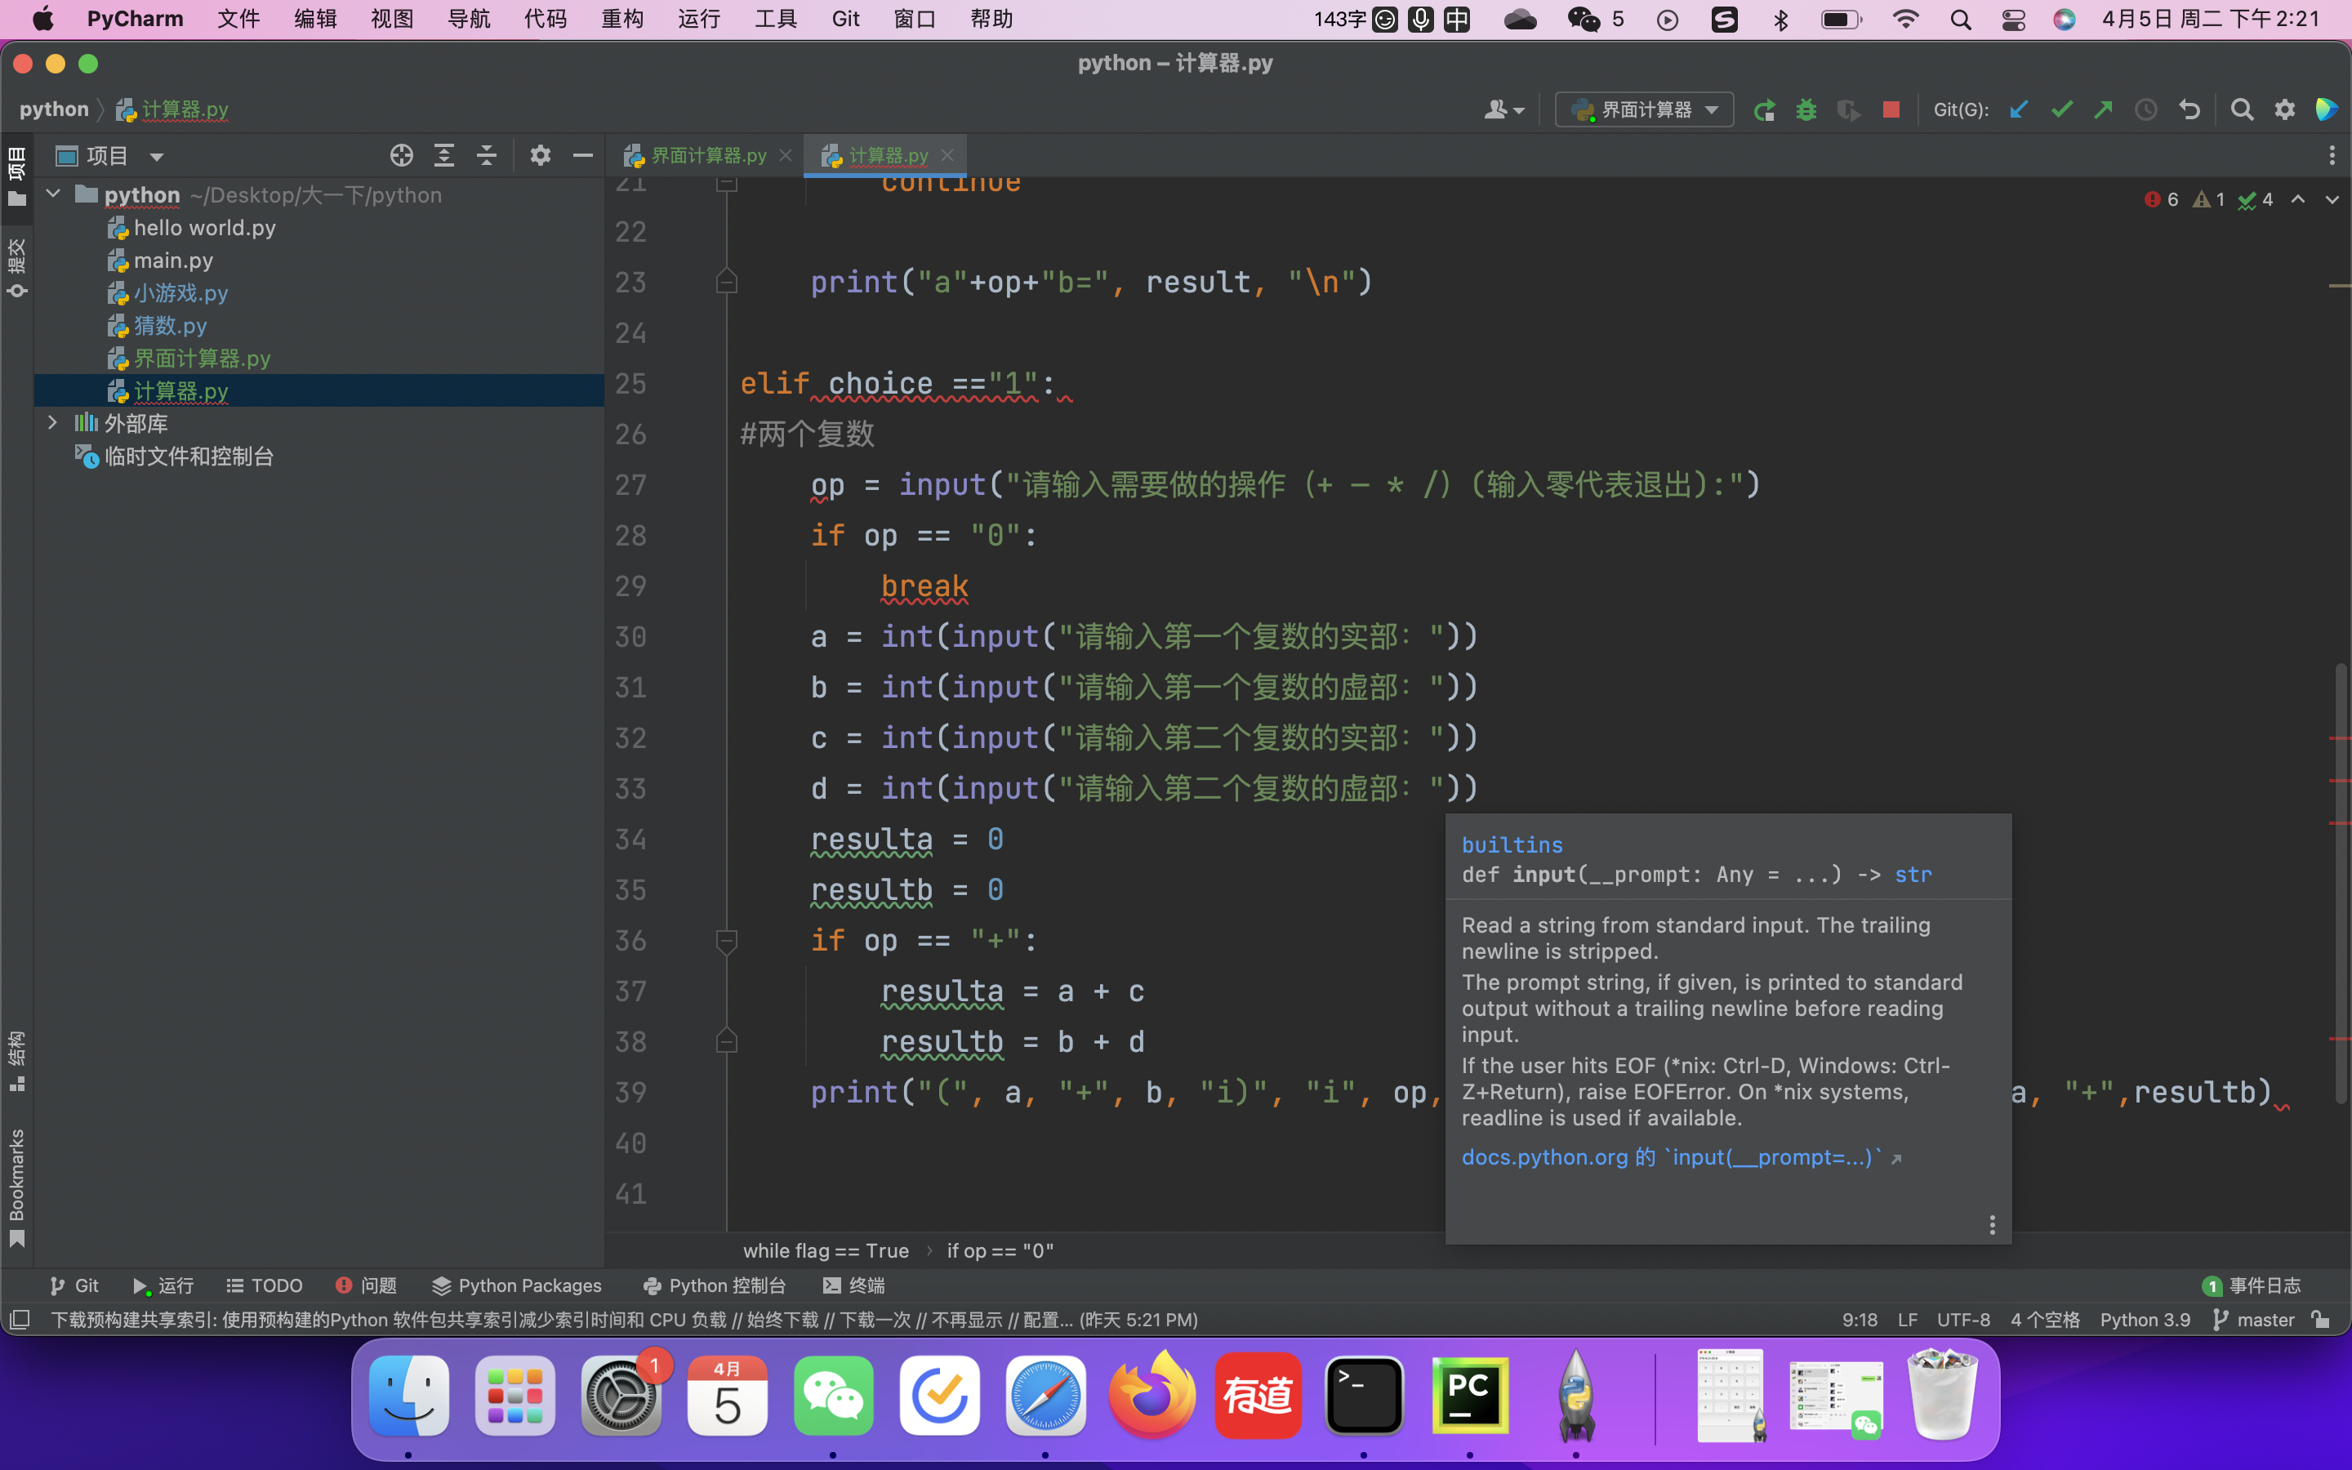Click Git push arrow icon
Screen dimensions: 2352x1470
(x=2103, y=110)
